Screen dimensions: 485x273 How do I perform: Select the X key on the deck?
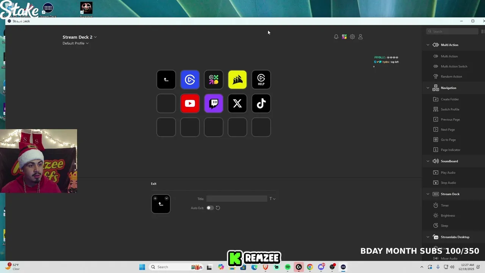[237, 104]
